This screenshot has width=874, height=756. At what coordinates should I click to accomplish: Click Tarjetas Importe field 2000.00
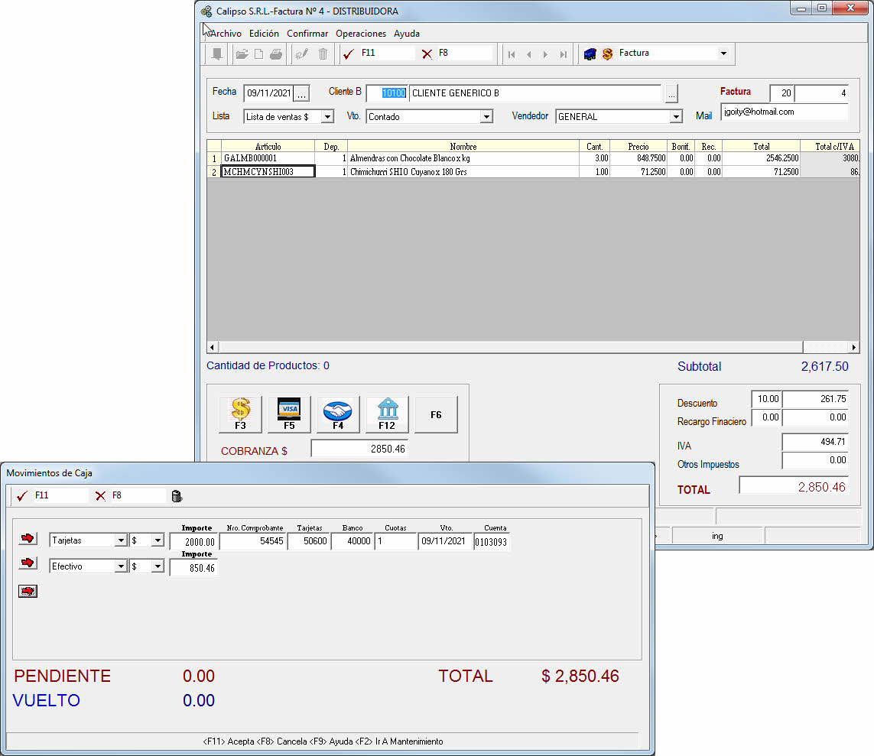pyautogui.click(x=193, y=541)
